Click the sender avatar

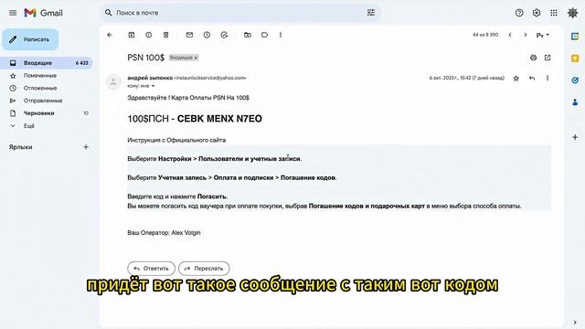(113, 81)
